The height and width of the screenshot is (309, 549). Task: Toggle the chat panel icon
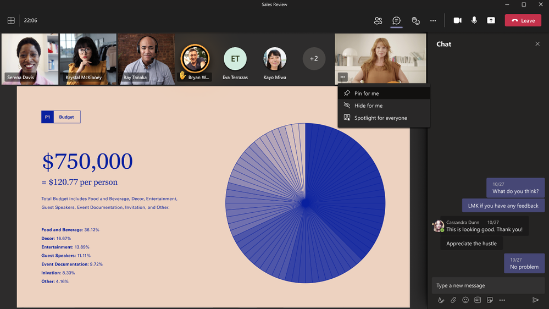[396, 21]
